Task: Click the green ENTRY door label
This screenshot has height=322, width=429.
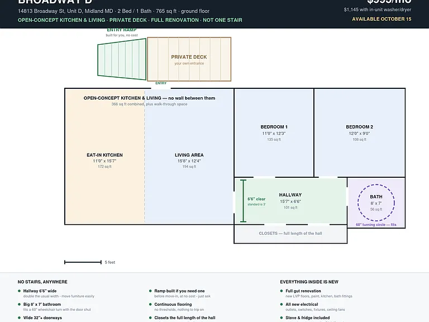Action: [161, 83]
